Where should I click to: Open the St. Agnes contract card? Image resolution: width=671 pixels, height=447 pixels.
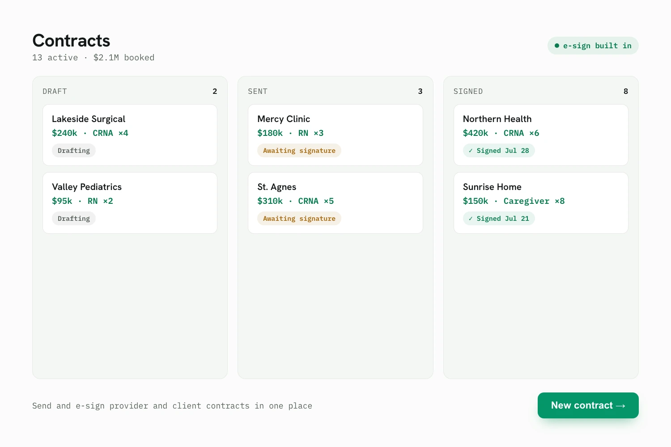pos(335,203)
